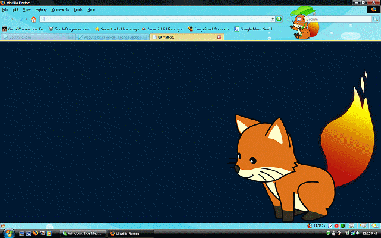Click the Home button in navigation toolbar
Image resolution: width=381 pixels, height=238 pixels.
(33, 19)
